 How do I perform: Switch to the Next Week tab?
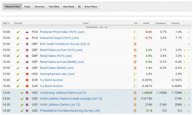69,7
